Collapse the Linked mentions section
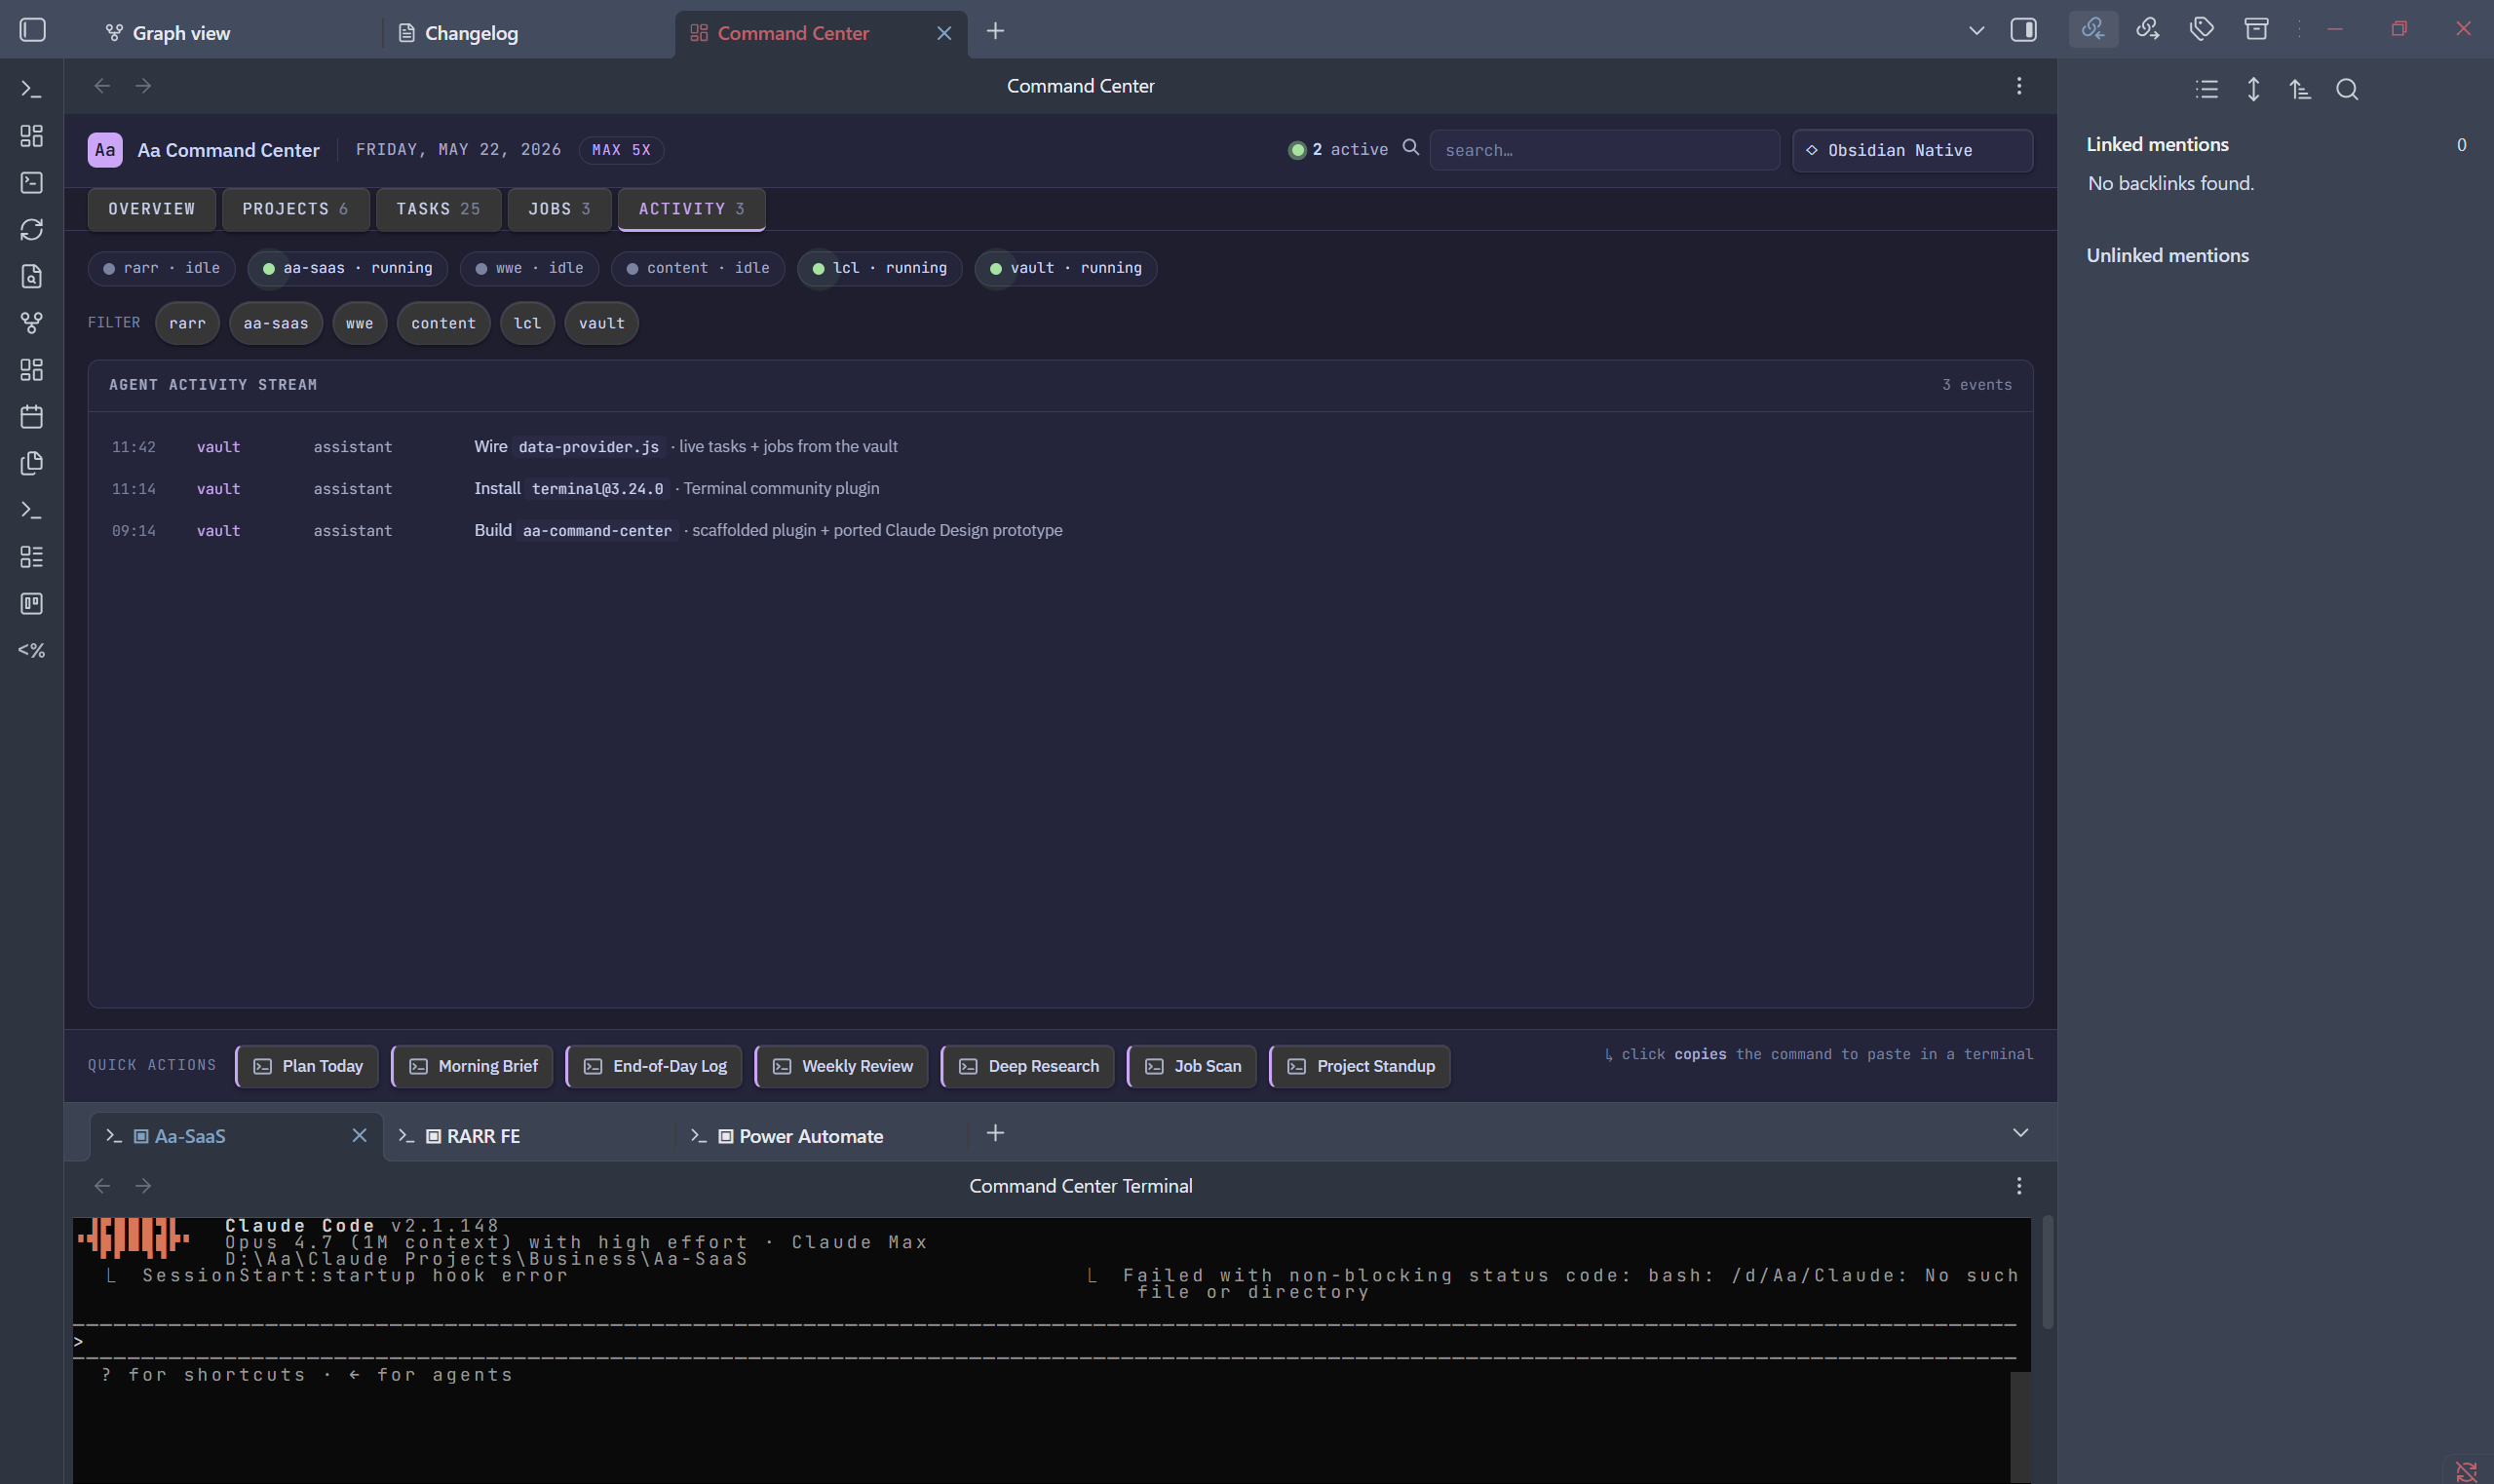Screen dimensions: 2494x1484 pos(2157,144)
